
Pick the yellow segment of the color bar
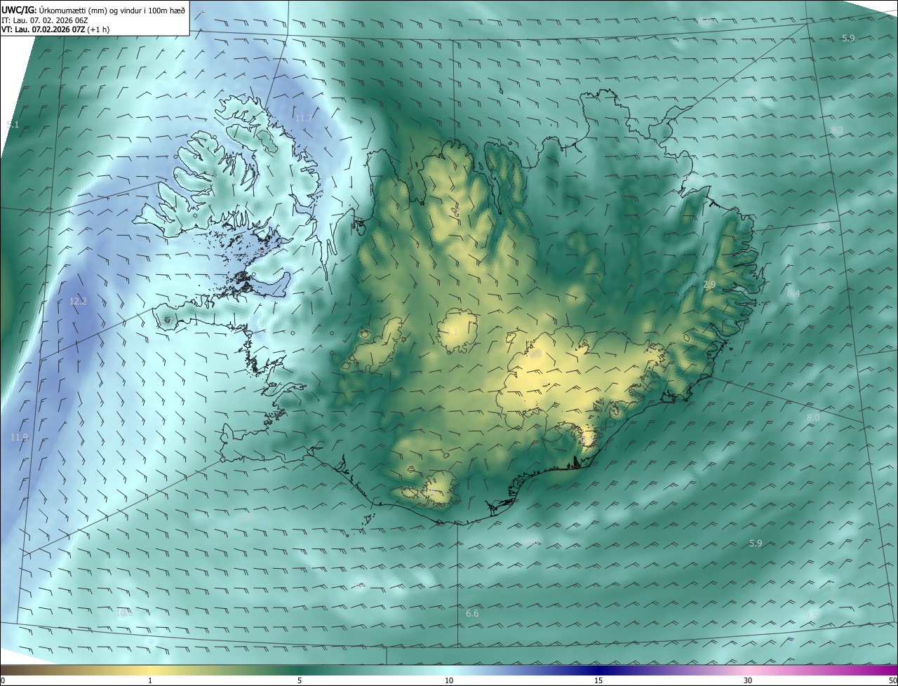pyautogui.click(x=150, y=671)
